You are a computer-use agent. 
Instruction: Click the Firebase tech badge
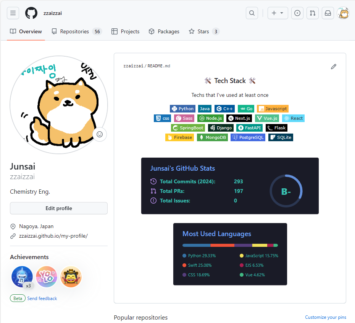179,137
